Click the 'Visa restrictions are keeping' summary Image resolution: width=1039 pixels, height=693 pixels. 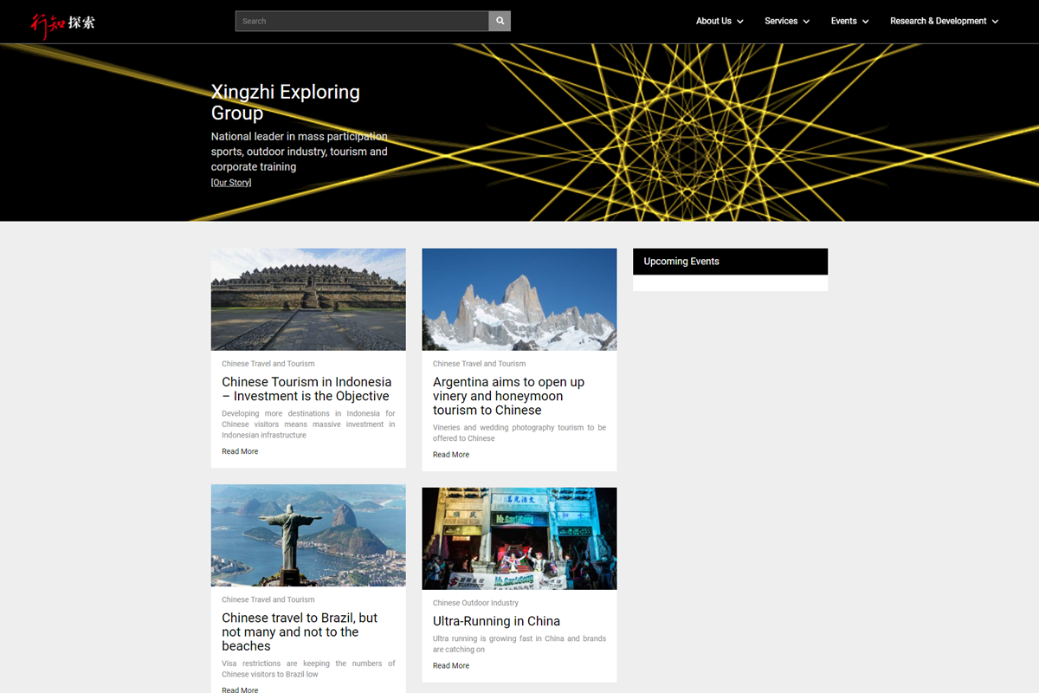click(x=308, y=669)
